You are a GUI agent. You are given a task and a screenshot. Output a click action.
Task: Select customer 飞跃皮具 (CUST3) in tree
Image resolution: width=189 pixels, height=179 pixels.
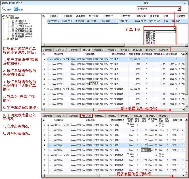point(23,29)
